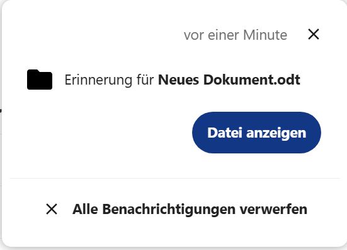
Task: Open the file via Datei anzeigen
Action: [x=256, y=133]
